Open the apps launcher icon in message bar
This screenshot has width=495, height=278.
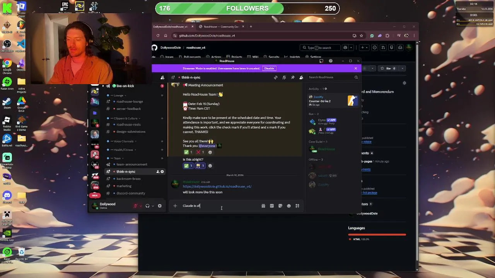[x=297, y=206]
